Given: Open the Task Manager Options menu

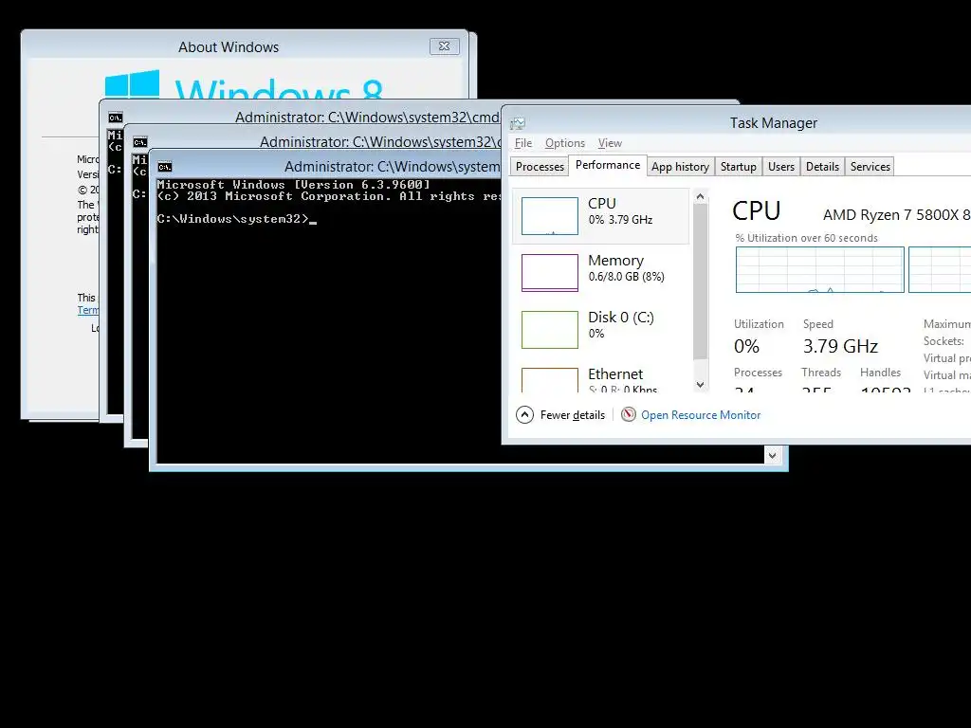Looking at the screenshot, I should click(x=565, y=143).
